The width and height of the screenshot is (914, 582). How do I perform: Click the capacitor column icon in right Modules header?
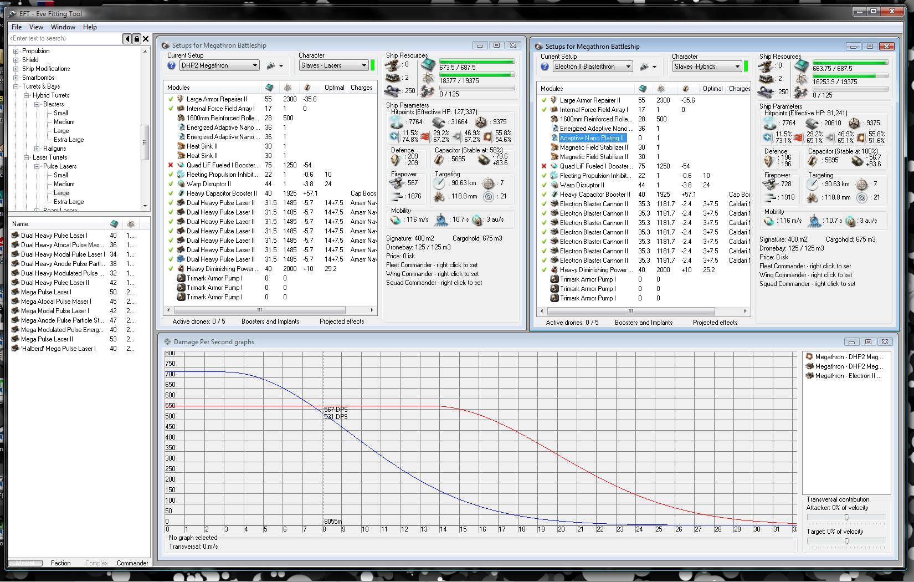686,89
